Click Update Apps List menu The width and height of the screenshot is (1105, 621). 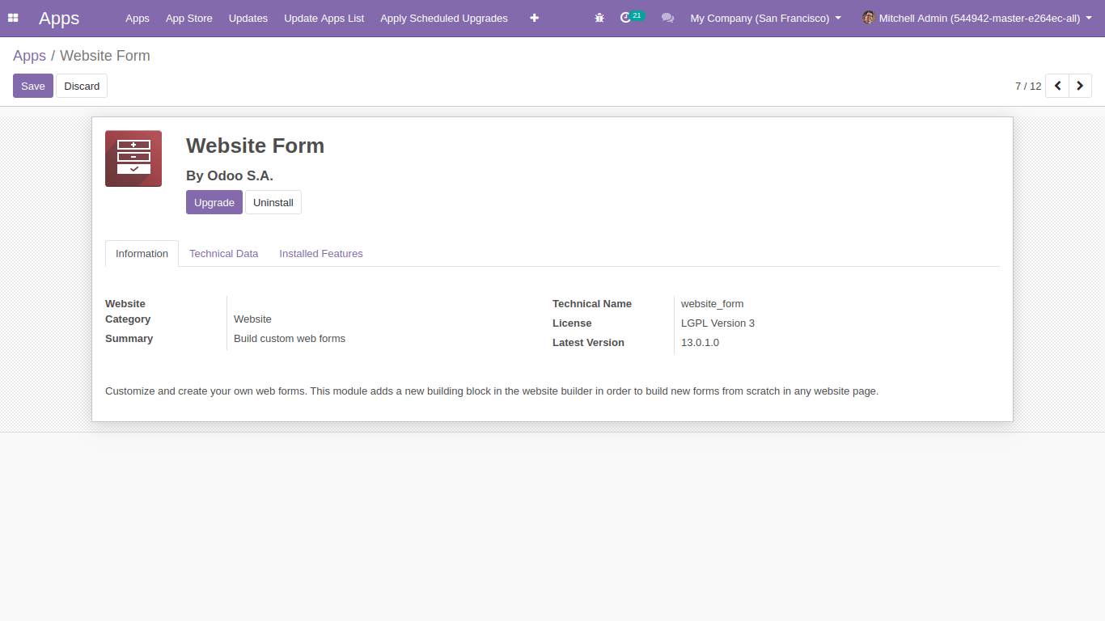tap(324, 18)
